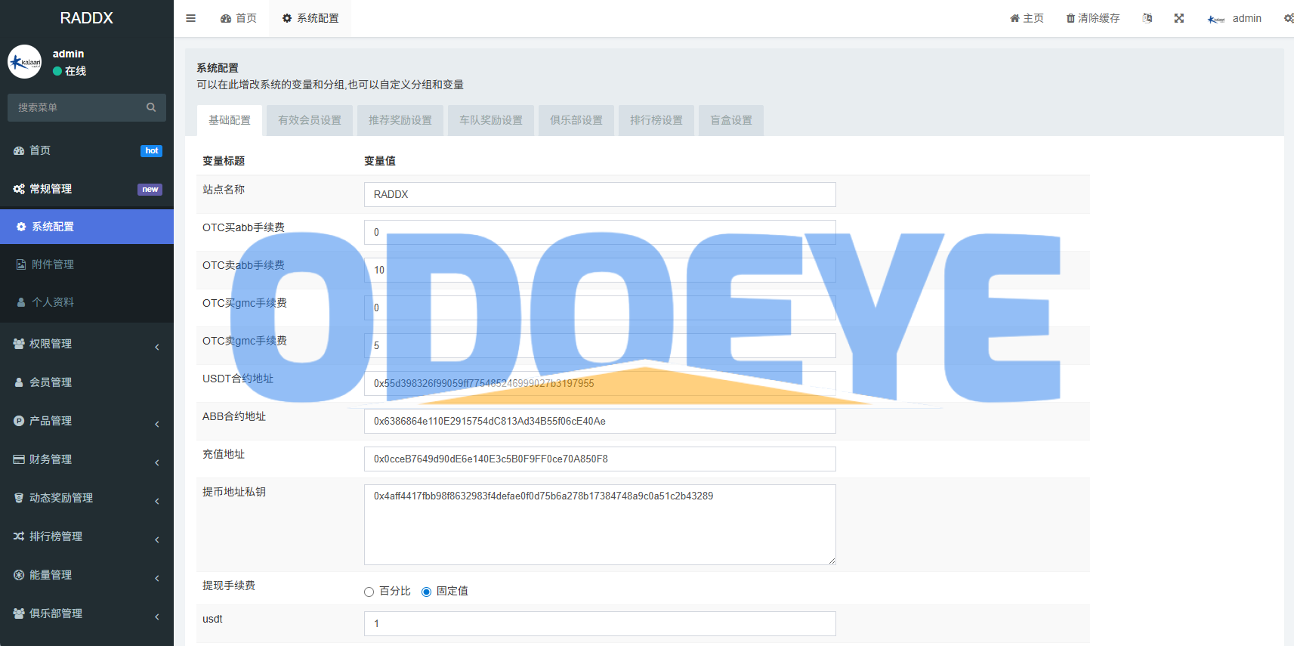Open 个人资料 sidebar item
The width and height of the screenshot is (1294, 646).
pyautogui.click(x=87, y=302)
